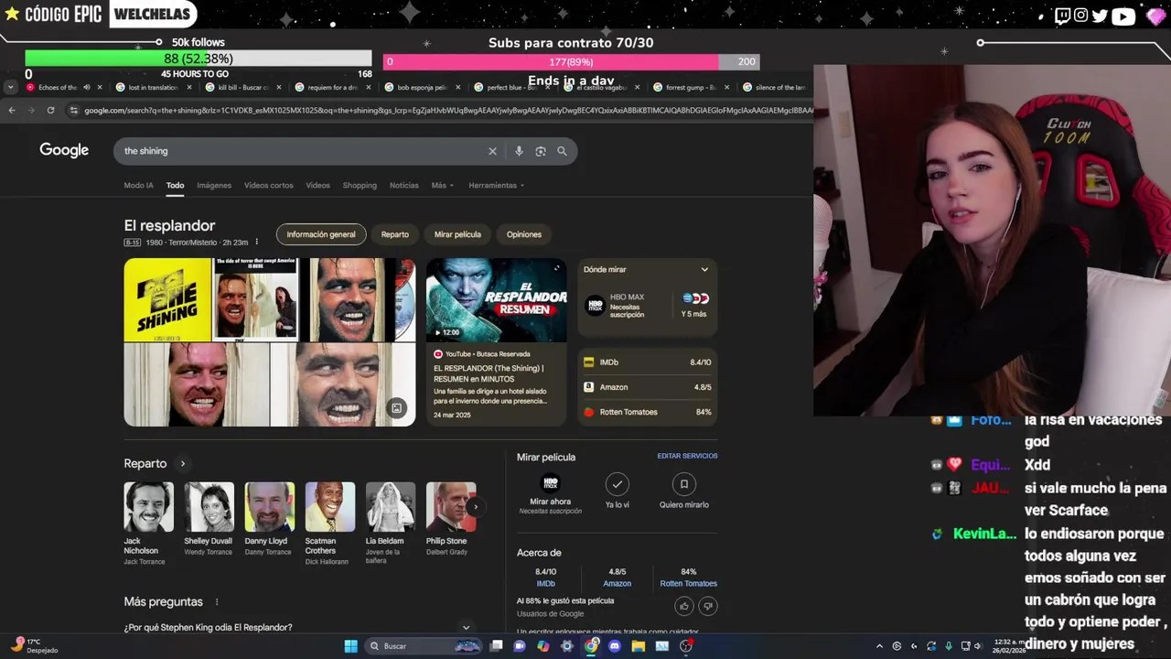Open the Amazon 4.8/5 rating row
Image resolution: width=1171 pixels, height=659 pixels.
pyautogui.click(x=648, y=387)
